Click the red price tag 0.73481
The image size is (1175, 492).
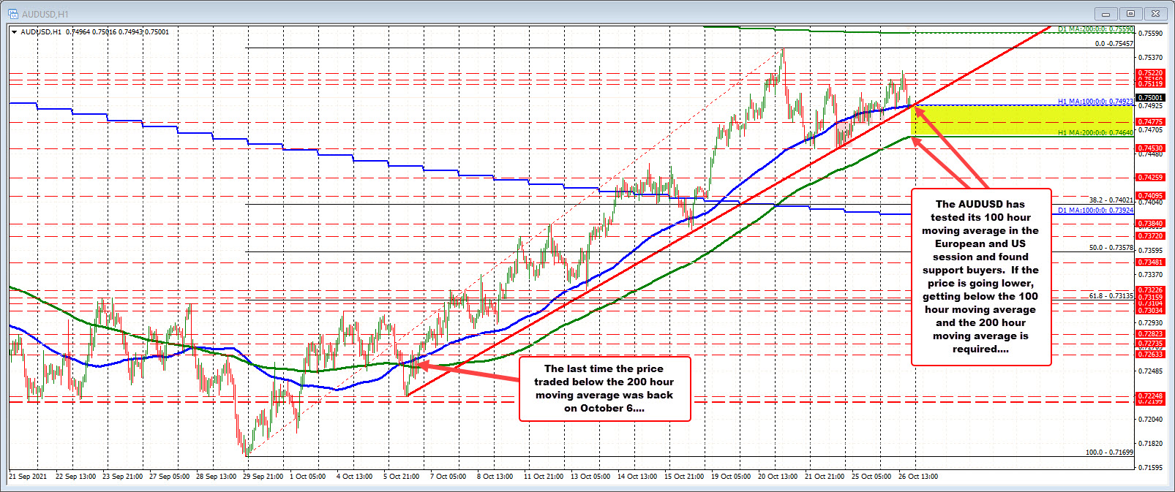click(x=1150, y=262)
